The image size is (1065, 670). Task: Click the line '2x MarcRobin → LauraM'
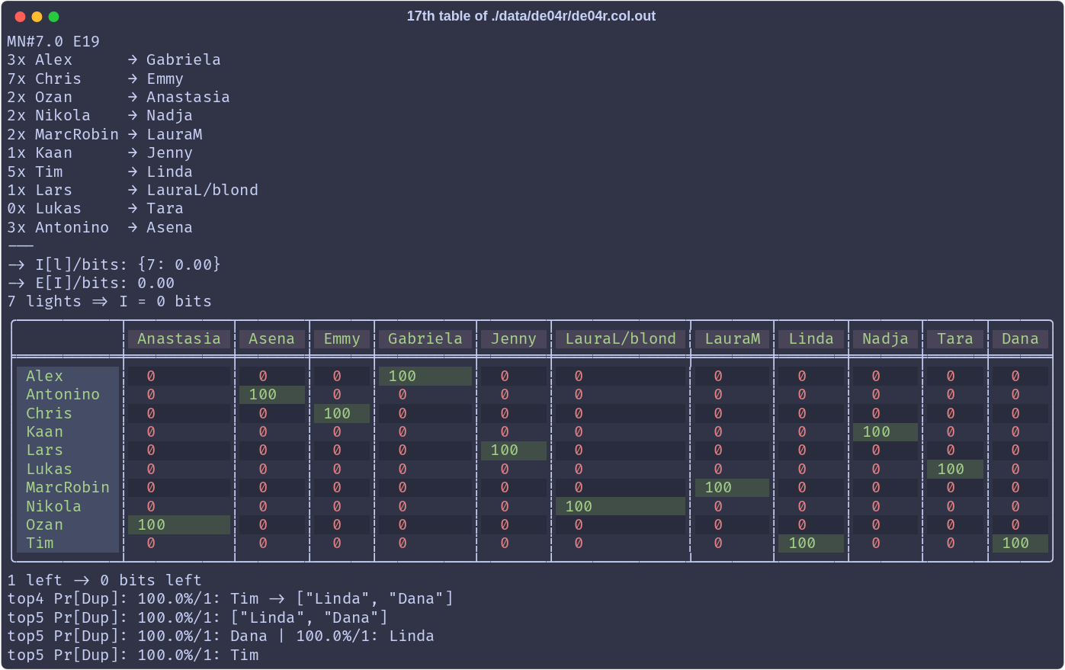pos(104,134)
